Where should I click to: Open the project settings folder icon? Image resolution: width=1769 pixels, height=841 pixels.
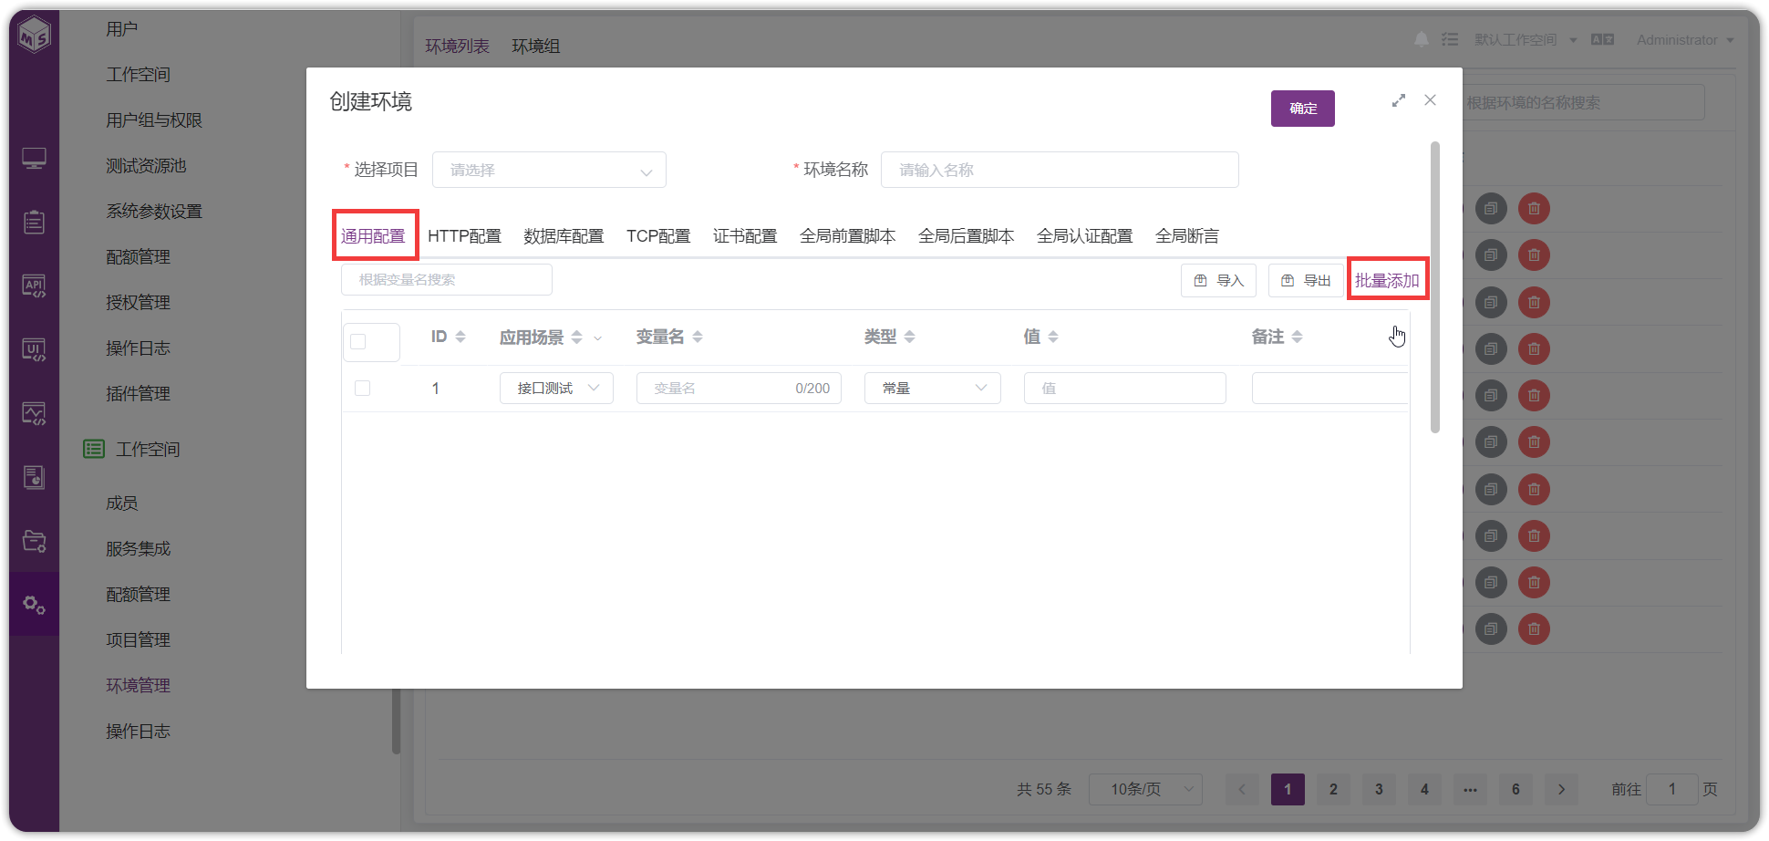pos(34,541)
